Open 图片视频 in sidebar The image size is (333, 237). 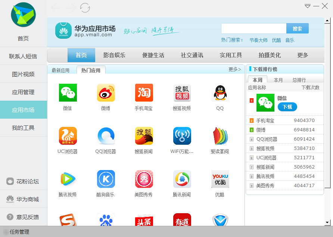pyautogui.click(x=24, y=74)
